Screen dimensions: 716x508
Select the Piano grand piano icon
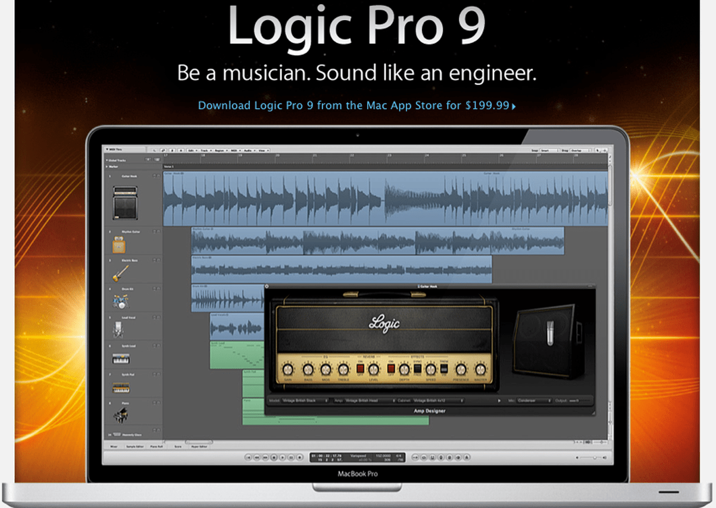coord(121,415)
